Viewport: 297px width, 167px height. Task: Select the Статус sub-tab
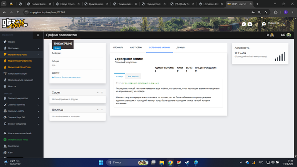pos(120,77)
